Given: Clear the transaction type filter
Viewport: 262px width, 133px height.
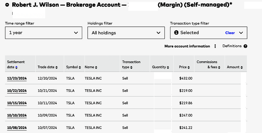Looking at the screenshot, I should pos(230,33).
